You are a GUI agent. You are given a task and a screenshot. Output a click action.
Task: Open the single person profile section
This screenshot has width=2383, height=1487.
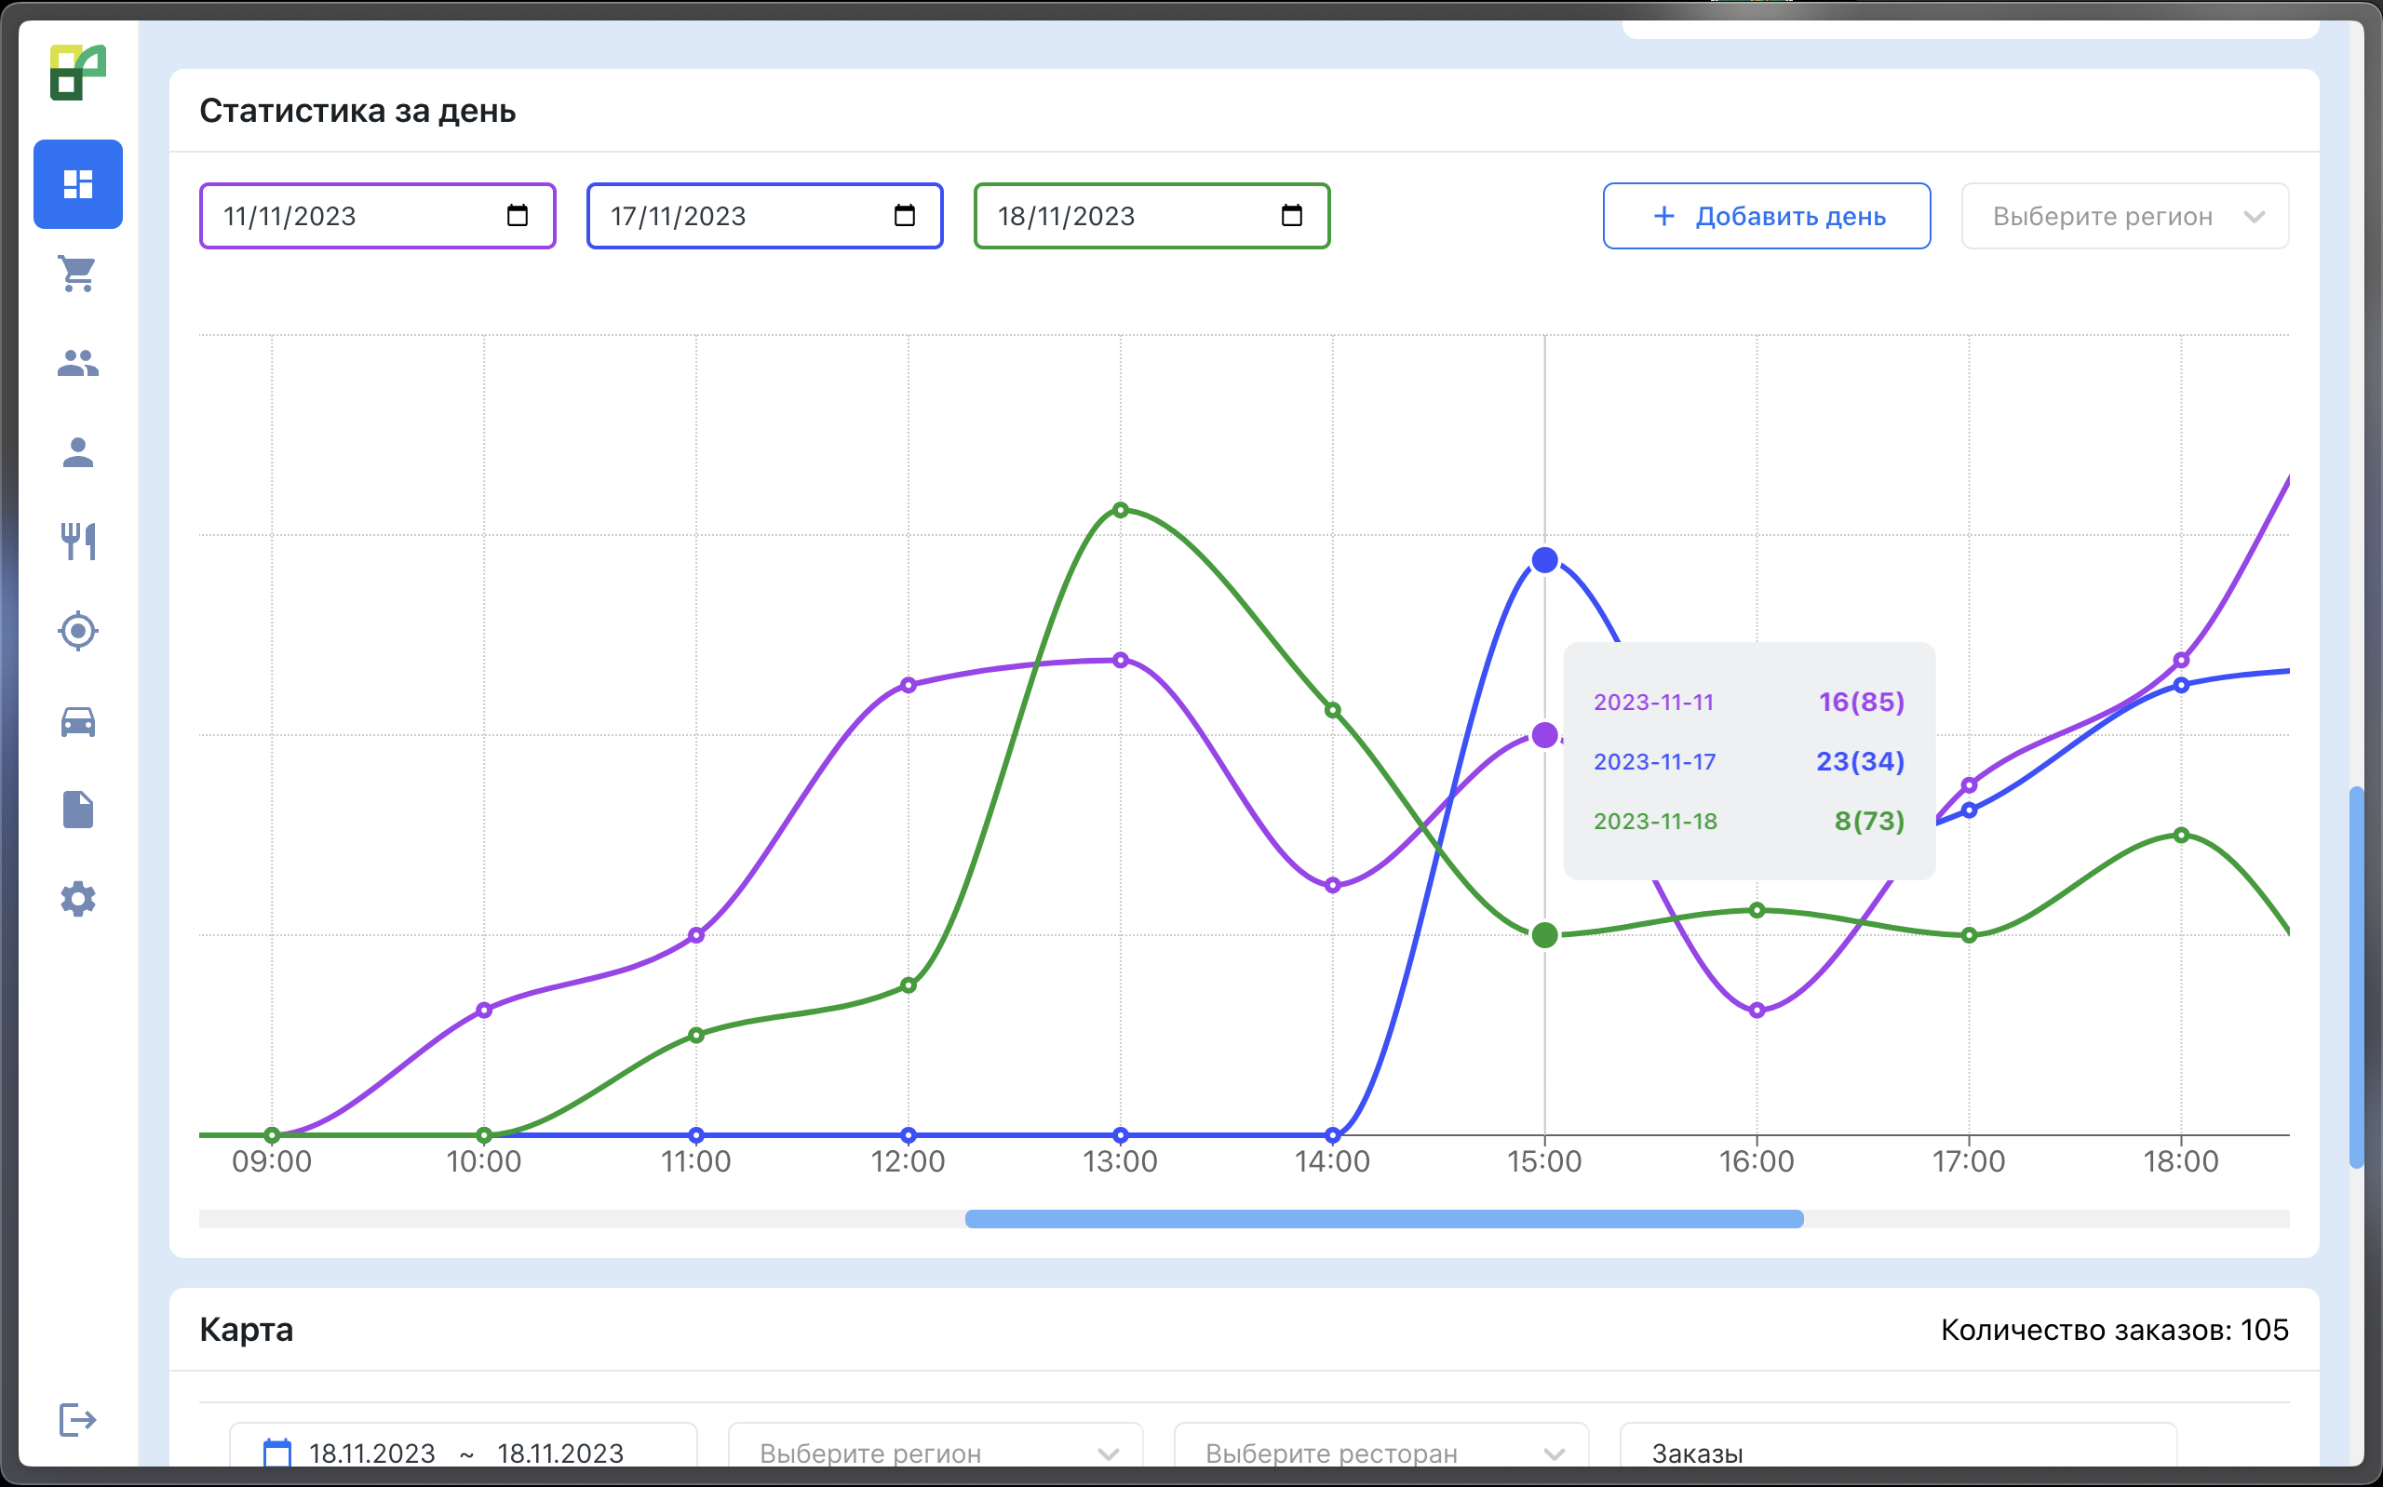(x=77, y=452)
